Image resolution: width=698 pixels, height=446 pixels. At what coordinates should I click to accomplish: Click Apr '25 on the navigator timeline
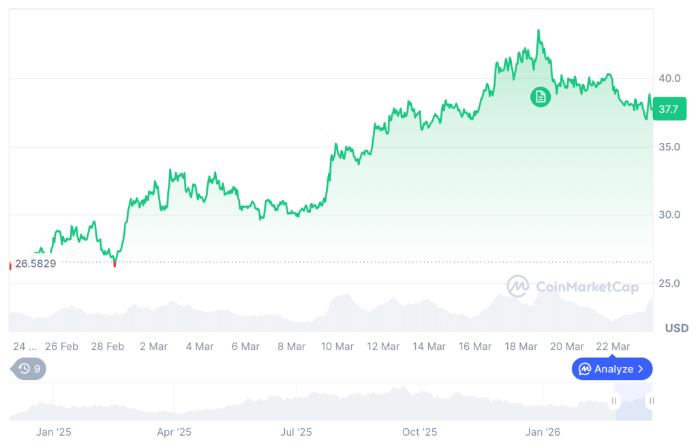(174, 432)
